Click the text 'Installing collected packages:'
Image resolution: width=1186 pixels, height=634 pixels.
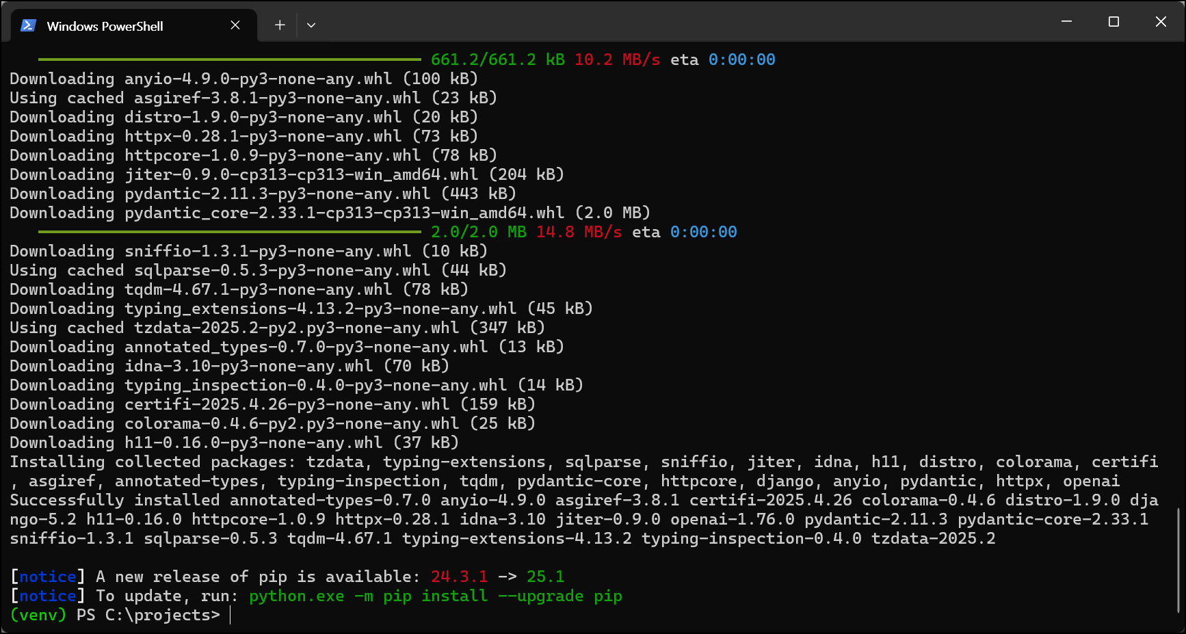[x=153, y=462]
